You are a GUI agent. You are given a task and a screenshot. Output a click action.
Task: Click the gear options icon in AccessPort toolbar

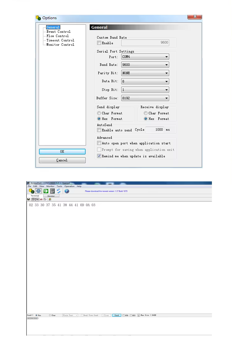pyautogui.click(x=31, y=191)
